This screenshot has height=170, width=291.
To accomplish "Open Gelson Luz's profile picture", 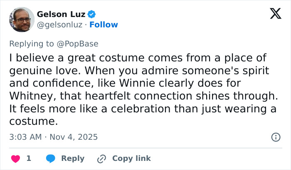I will tap(21, 19).
